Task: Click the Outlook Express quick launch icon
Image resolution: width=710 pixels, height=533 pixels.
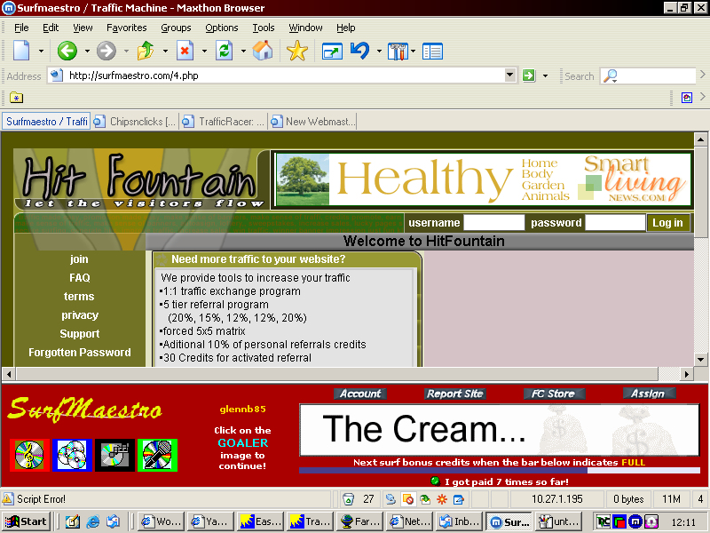Action: click(x=114, y=521)
